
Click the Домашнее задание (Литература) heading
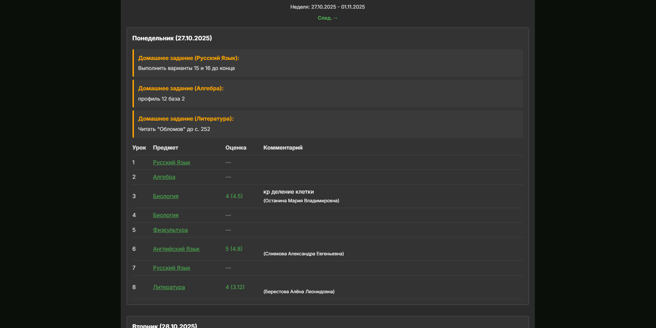tap(186, 119)
